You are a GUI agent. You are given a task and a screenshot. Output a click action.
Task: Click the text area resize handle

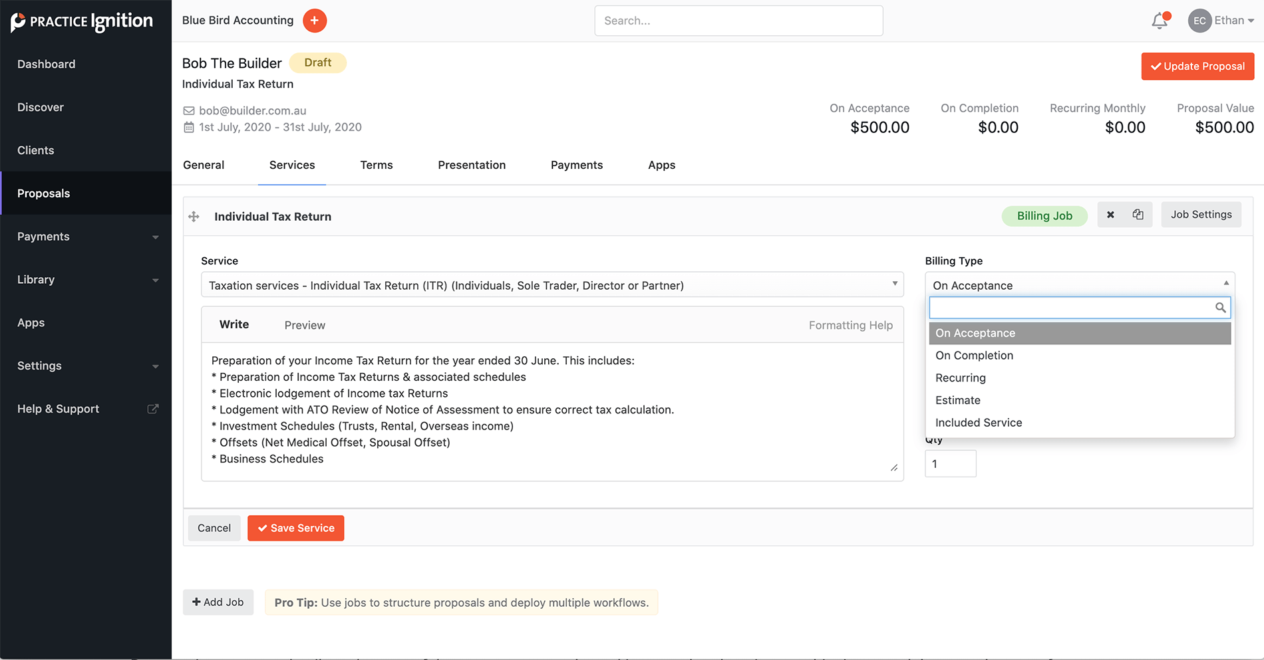pyautogui.click(x=894, y=468)
